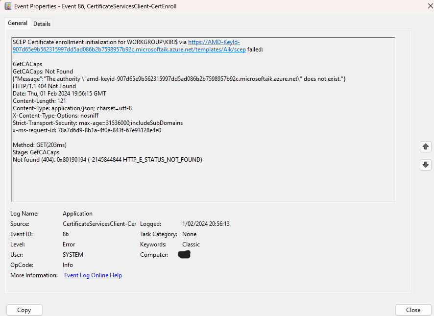Click the x-ms-request-id line
The height and width of the screenshot is (316, 434).
[x=87, y=130]
